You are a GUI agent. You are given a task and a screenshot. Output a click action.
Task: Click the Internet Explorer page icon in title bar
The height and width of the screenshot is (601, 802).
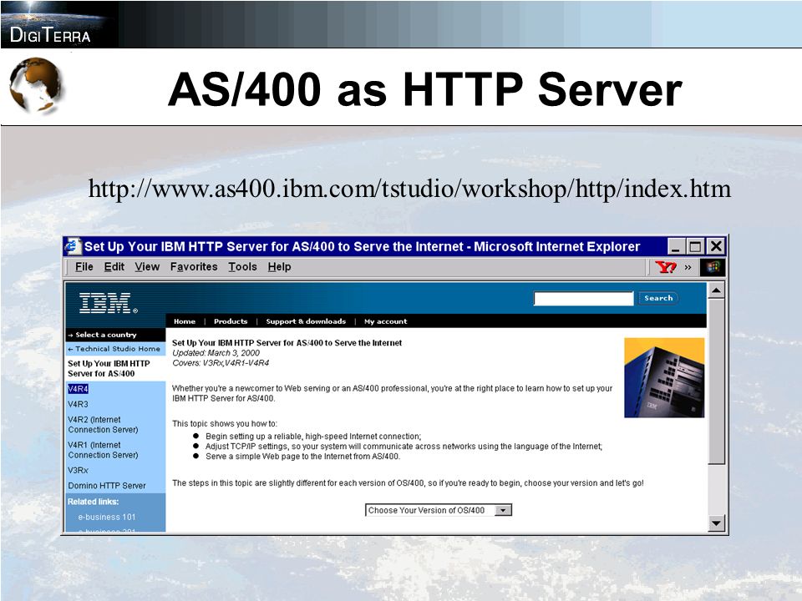coord(73,246)
